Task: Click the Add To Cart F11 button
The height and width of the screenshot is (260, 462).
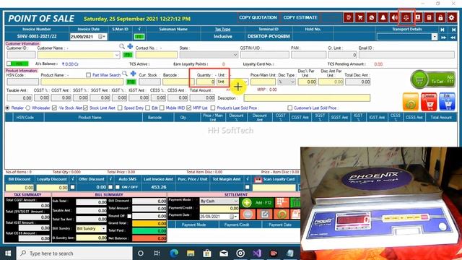Action: click(433, 79)
